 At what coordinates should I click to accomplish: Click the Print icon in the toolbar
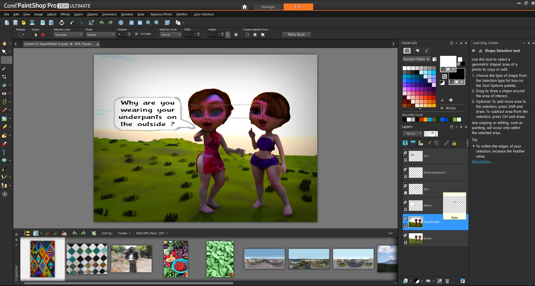(62, 23)
